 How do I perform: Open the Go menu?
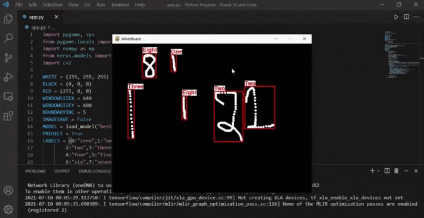pos(88,5)
